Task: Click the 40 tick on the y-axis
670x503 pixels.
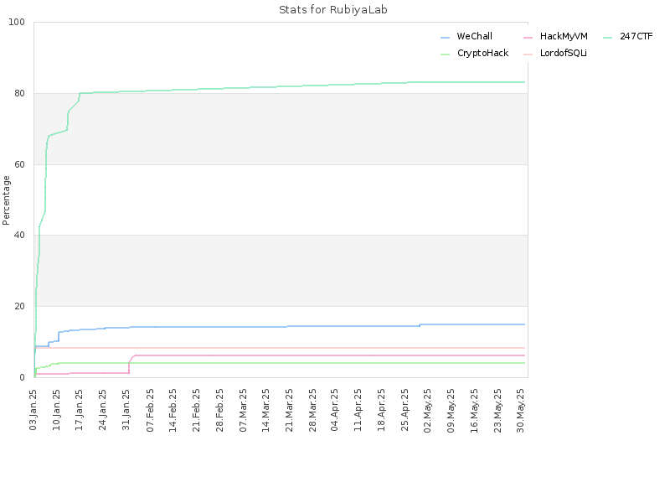Action: pos(19,236)
